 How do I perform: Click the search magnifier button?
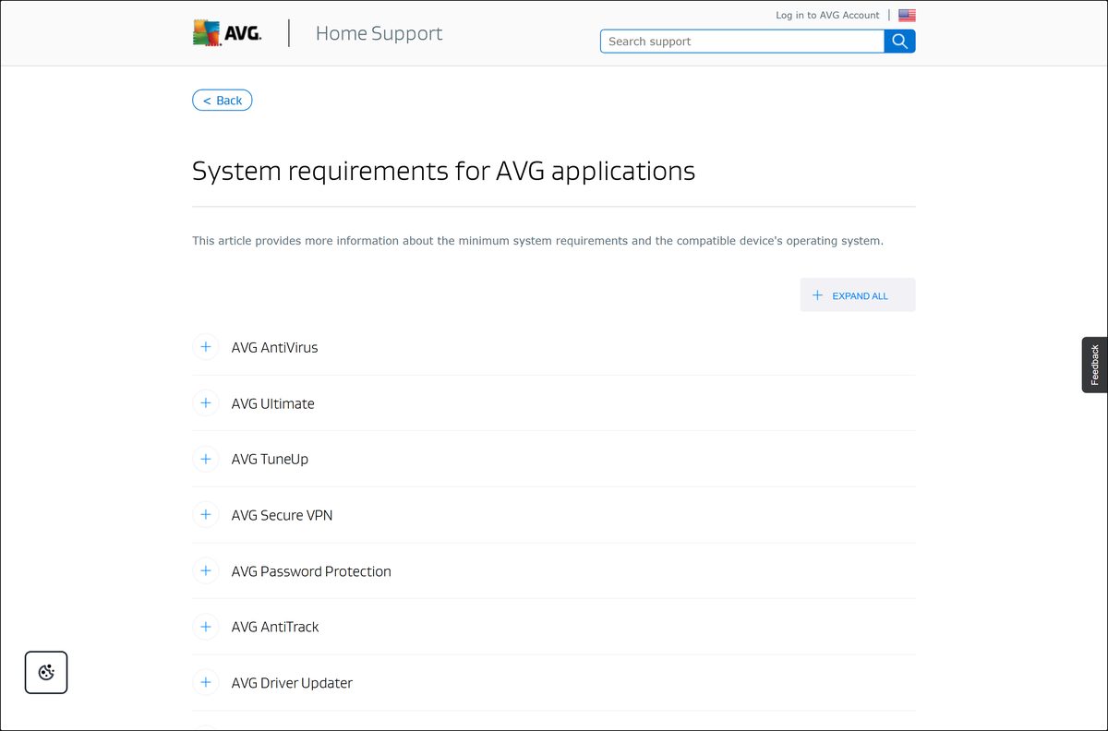tap(899, 42)
